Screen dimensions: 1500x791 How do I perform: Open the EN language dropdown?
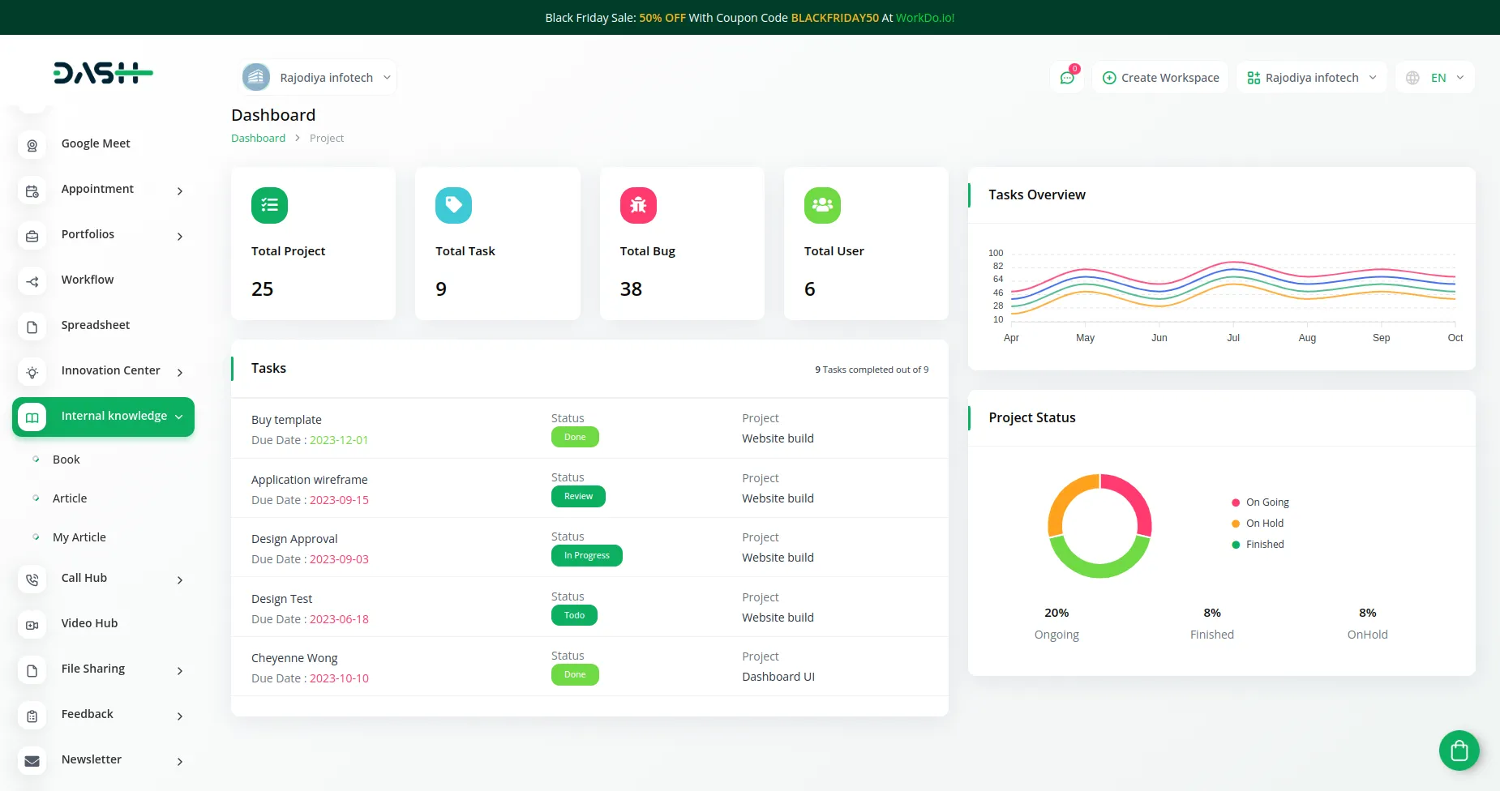(x=1435, y=78)
